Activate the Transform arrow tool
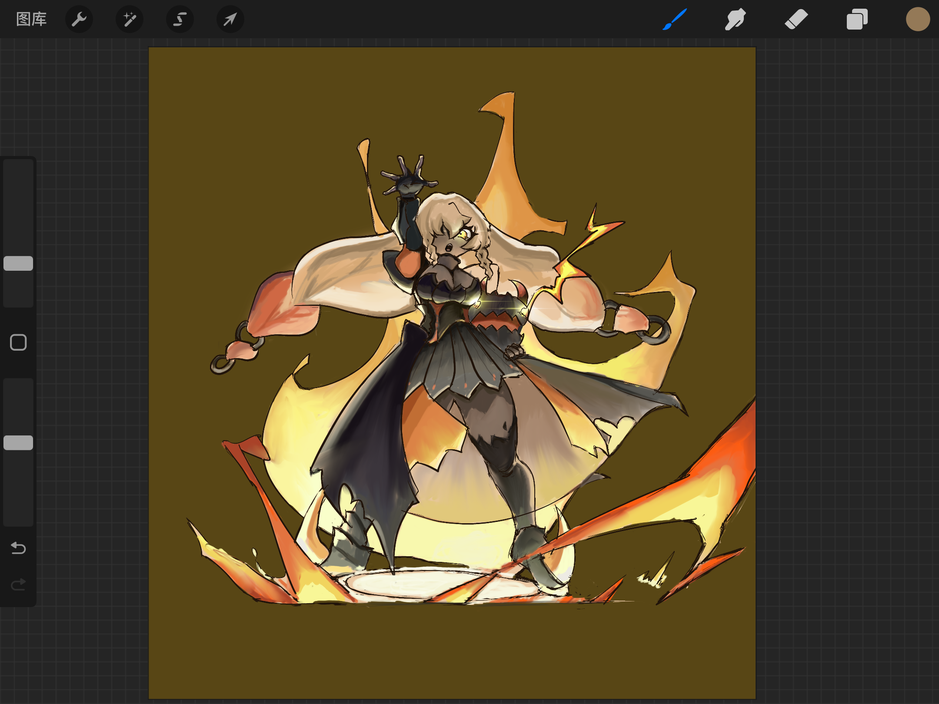939x704 pixels. pyautogui.click(x=230, y=19)
